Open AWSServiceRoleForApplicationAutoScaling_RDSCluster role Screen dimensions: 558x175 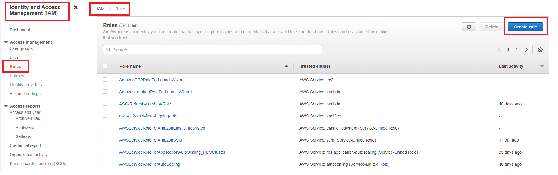pyautogui.click(x=172, y=152)
